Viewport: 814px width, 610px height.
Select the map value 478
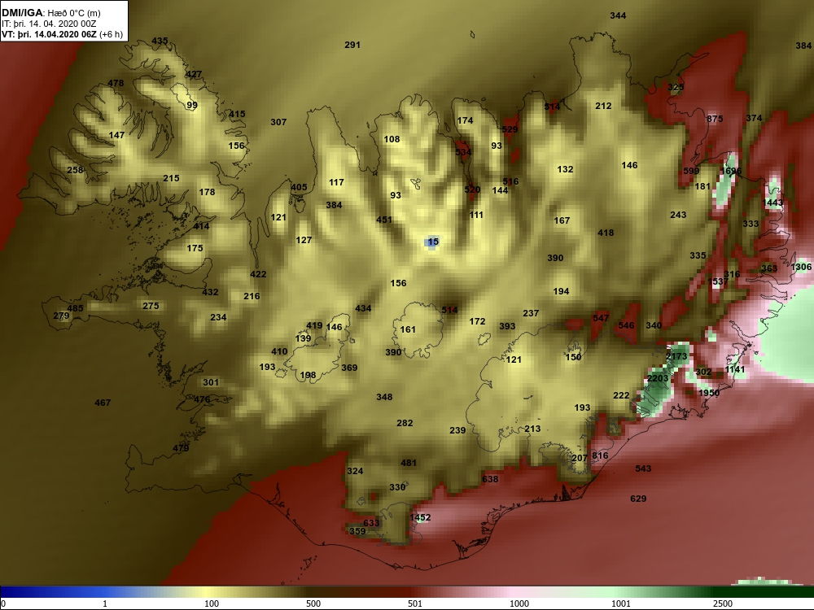pyautogui.click(x=116, y=83)
